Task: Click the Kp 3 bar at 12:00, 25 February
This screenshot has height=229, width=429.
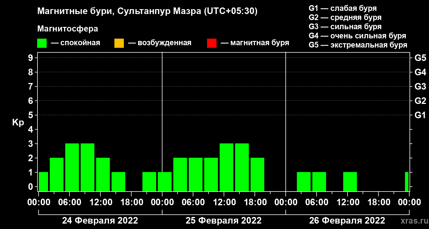Action: 227,167
